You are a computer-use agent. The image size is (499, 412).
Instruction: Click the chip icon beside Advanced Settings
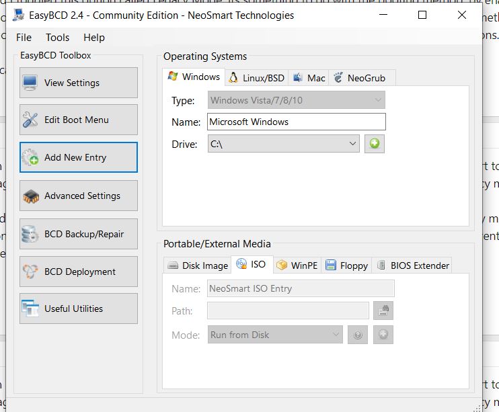pyautogui.click(x=31, y=196)
